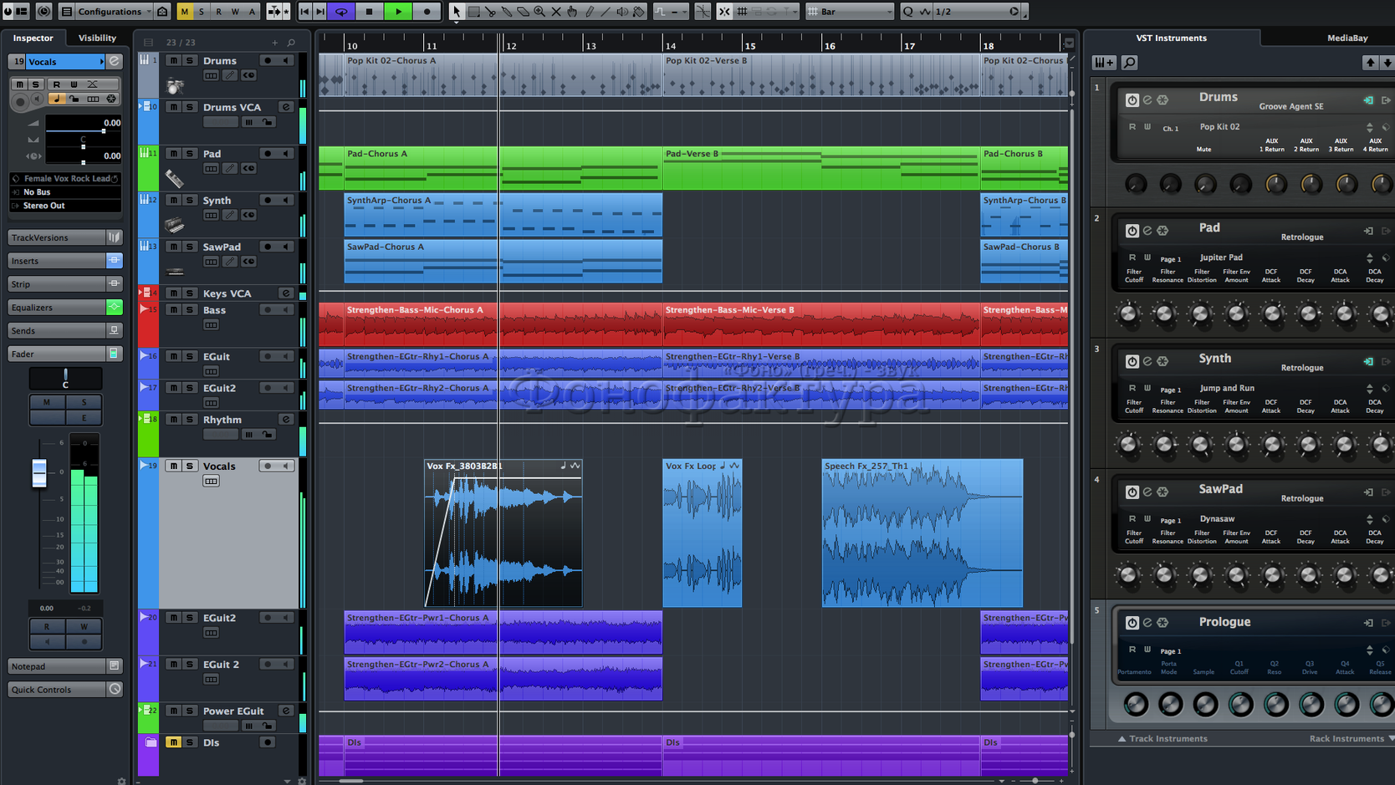Adjust the Synth Filter Resonance knob
1395x785 pixels.
1164,445
